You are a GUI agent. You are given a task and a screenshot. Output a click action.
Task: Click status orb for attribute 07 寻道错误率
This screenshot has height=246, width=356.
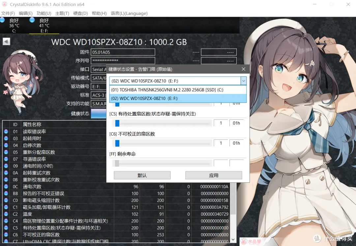[x=6, y=159]
